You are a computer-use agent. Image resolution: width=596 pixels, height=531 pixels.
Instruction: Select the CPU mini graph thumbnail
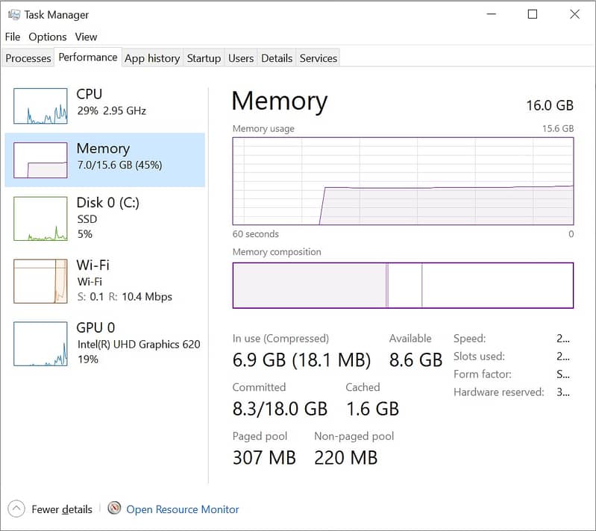click(x=40, y=105)
